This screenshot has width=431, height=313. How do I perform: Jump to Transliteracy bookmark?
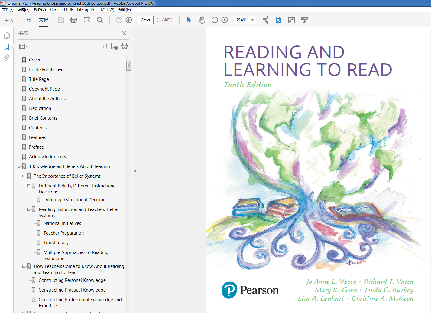tap(56, 243)
